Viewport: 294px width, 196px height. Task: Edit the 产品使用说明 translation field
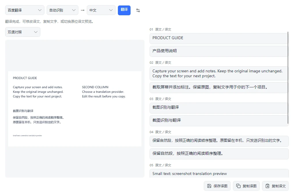[x=218, y=51]
